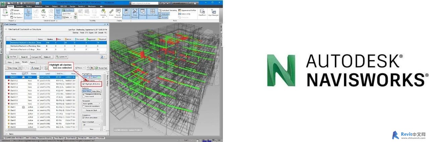Click the Reset All button

click(24, 57)
